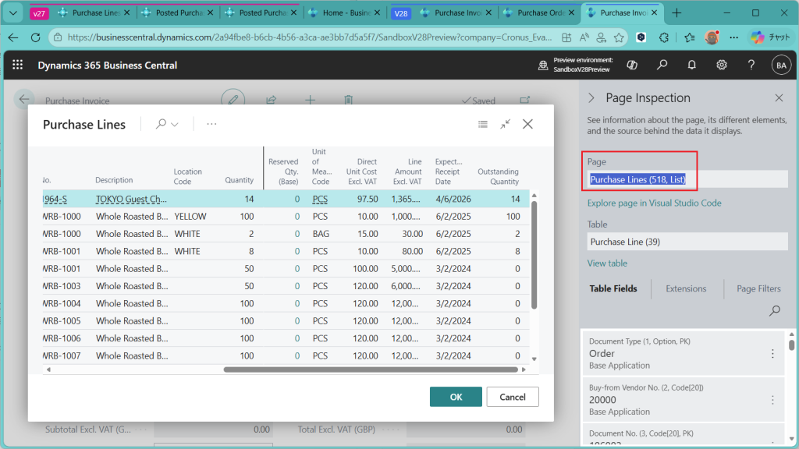Image resolution: width=799 pixels, height=449 pixels.
Task: Search table fields with magnifier icon
Action: pos(775,311)
